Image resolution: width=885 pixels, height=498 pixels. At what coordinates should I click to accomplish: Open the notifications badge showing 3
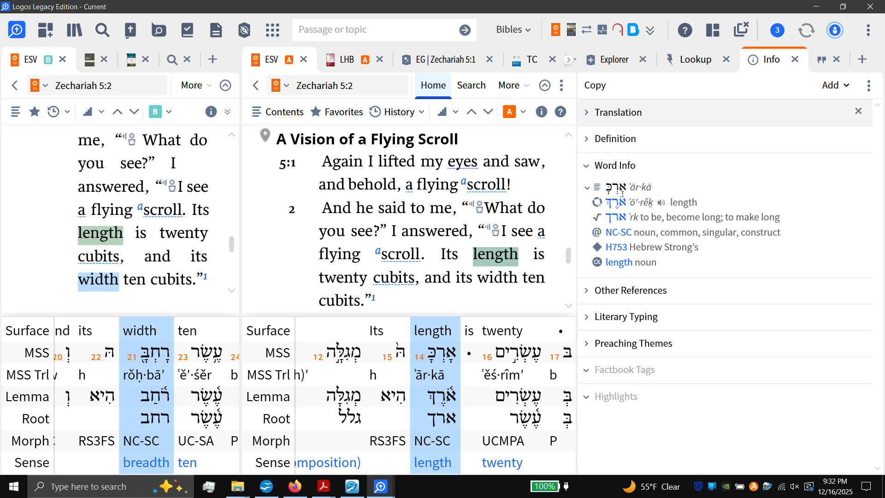click(777, 30)
